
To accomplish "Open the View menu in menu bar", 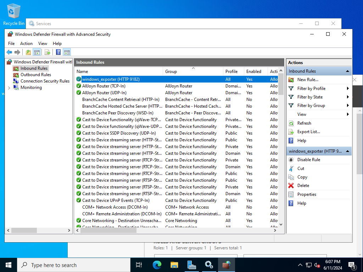I will (x=43, y=44).
